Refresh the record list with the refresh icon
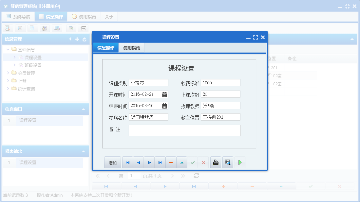The image size is (360, 202). coord(196,176)
